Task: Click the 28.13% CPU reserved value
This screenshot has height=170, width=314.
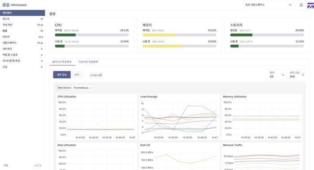Action: (x=125, y=30)
